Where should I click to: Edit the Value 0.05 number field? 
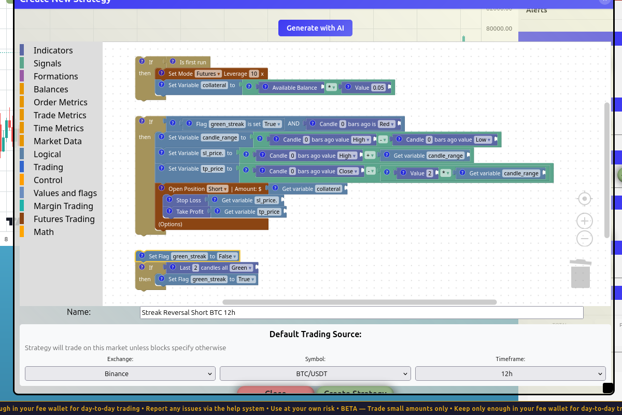pyautogui.click(x=378, y=88)
